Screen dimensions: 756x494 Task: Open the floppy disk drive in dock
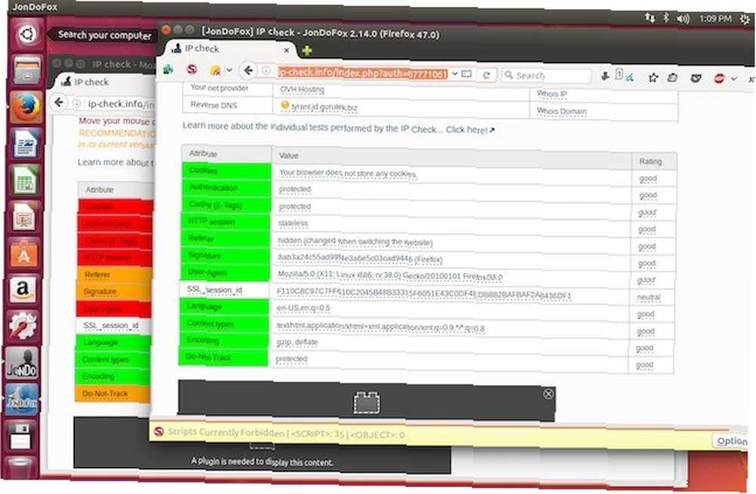tap(20, 437)
